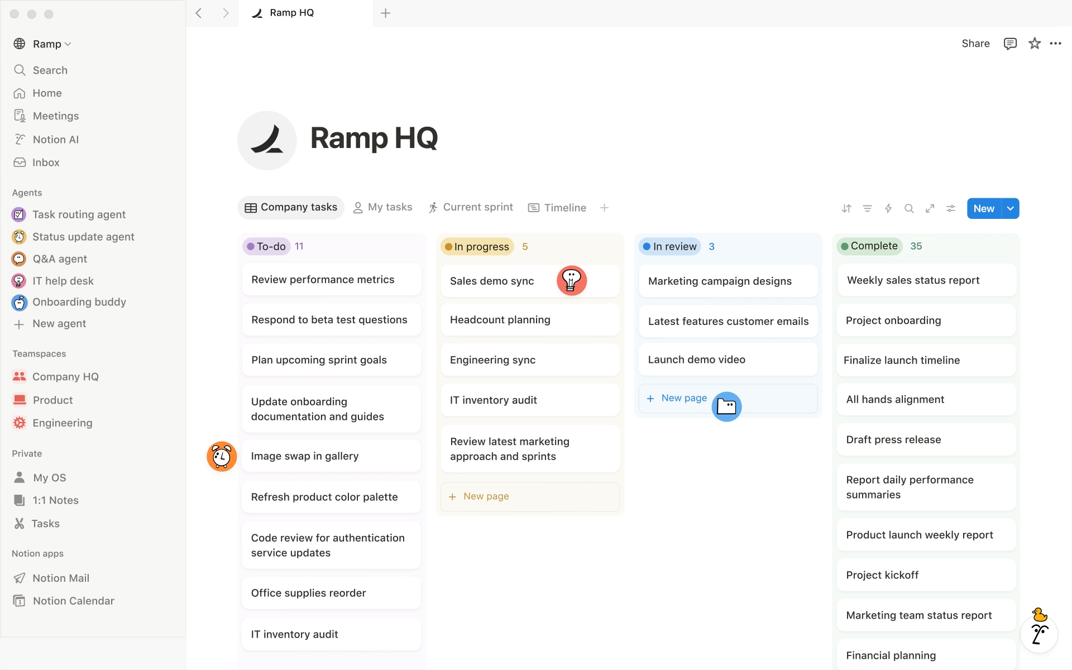Open Notion Mail app icon
This screenshot has height=670, width=1072.
pyautogui.click(x=20, y=578)
